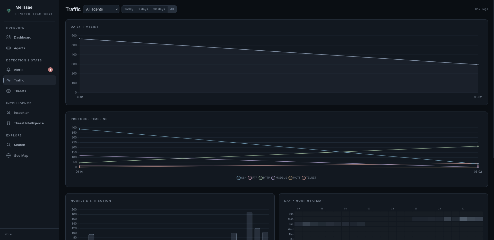Select the 7 days range
Image resolution: width=494 pixels, height=240 pixels.
[143, 9]
